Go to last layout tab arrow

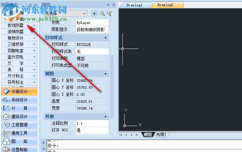[137, 135]
